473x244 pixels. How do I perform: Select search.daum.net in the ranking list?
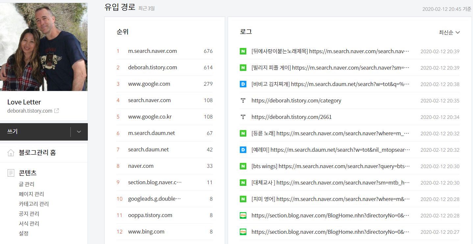pyautogui.click(x=149, y=149)
